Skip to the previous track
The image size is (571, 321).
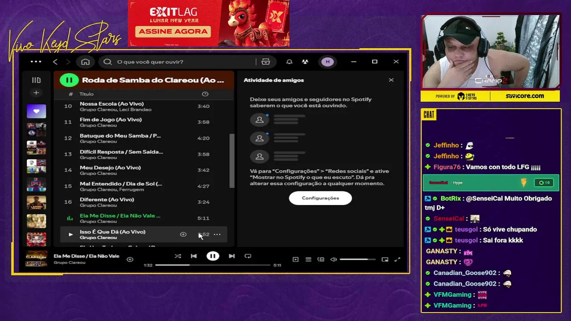click(194, 256)
